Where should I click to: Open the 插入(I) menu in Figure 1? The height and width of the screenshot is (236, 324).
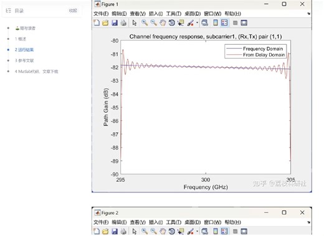coord(156,14)
